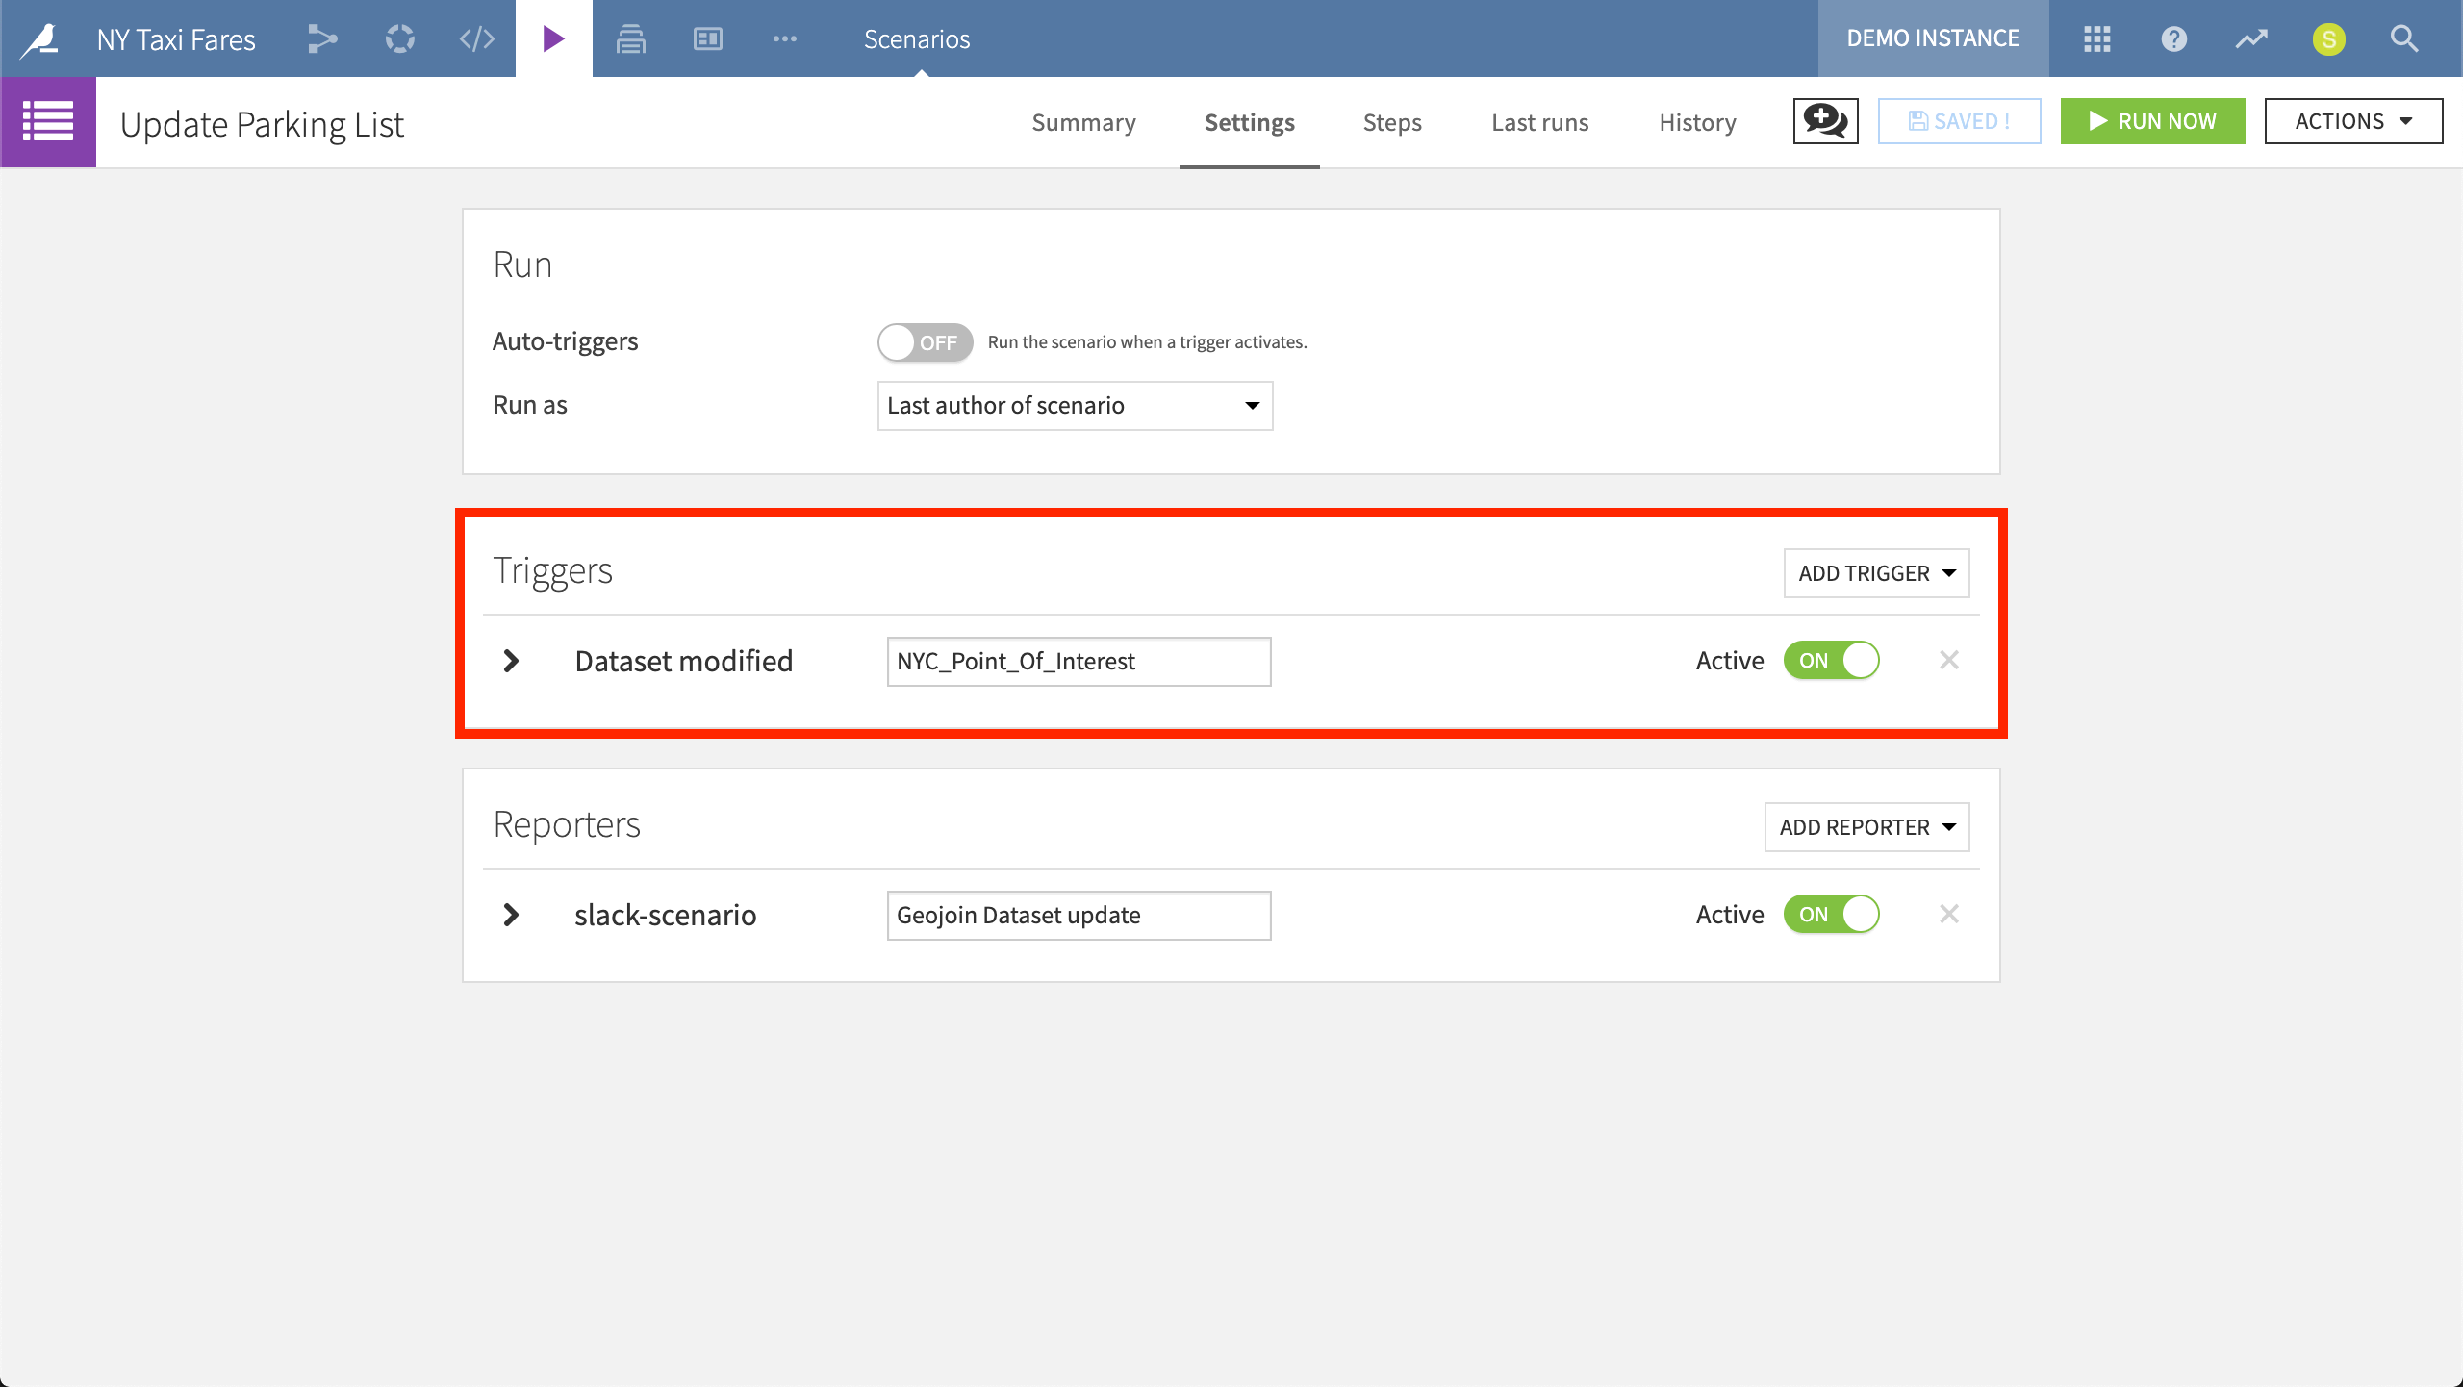Open the Add Trigger dropdown

click(1876, 573)
